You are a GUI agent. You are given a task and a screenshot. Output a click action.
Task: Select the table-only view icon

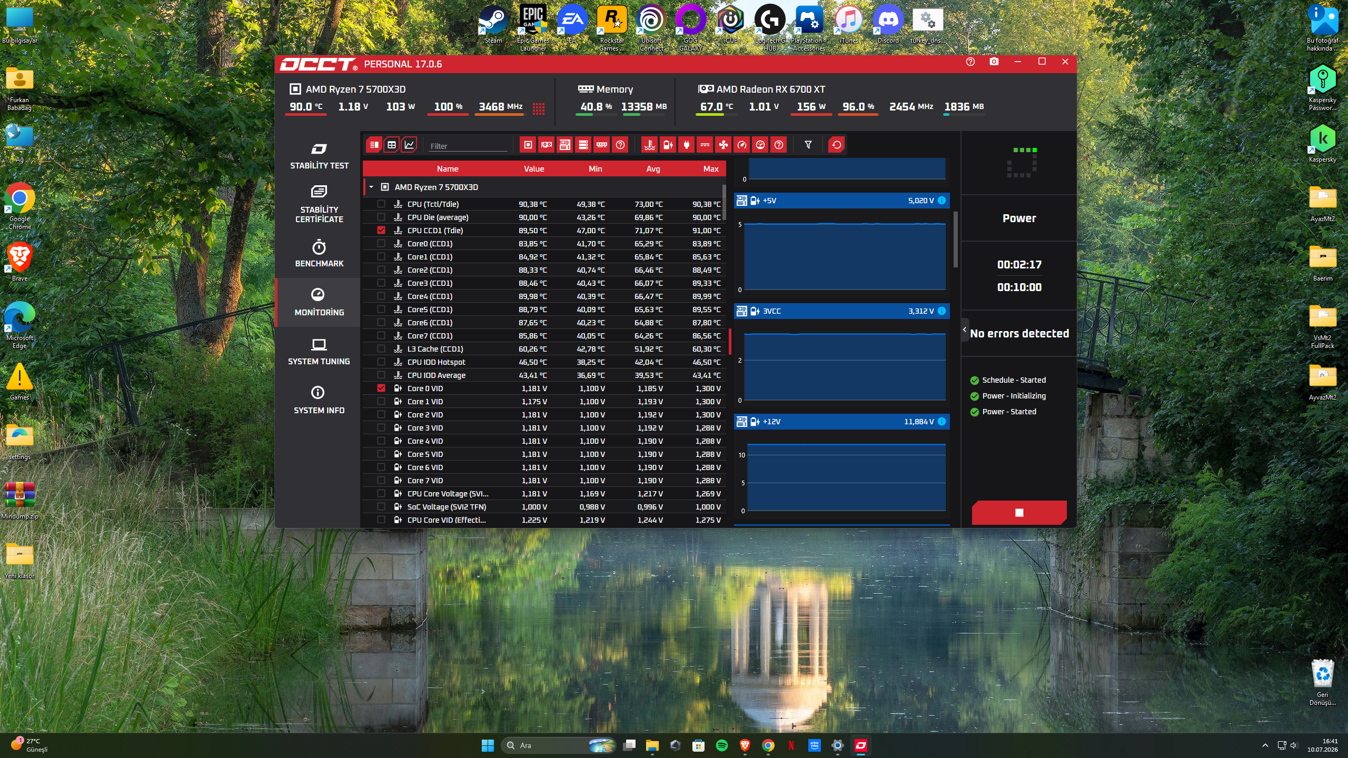pos(392,145)
